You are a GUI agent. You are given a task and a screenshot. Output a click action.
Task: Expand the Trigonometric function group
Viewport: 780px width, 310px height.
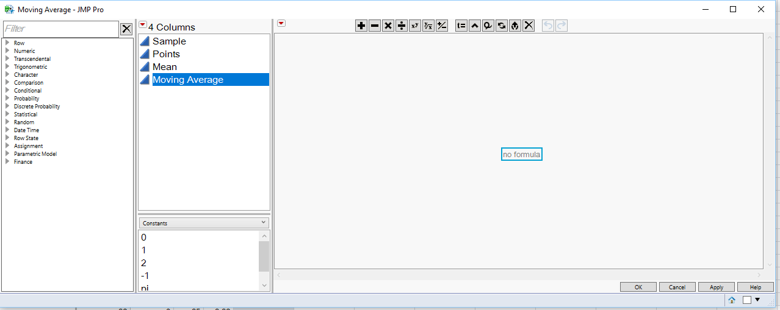7,66
